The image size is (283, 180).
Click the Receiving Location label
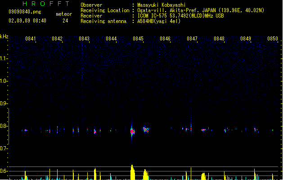point(105,10)
